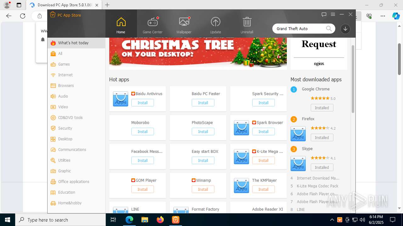Install Facebook Messenger
This screenshot has height=226, width=403.
(x=143, y=161)
